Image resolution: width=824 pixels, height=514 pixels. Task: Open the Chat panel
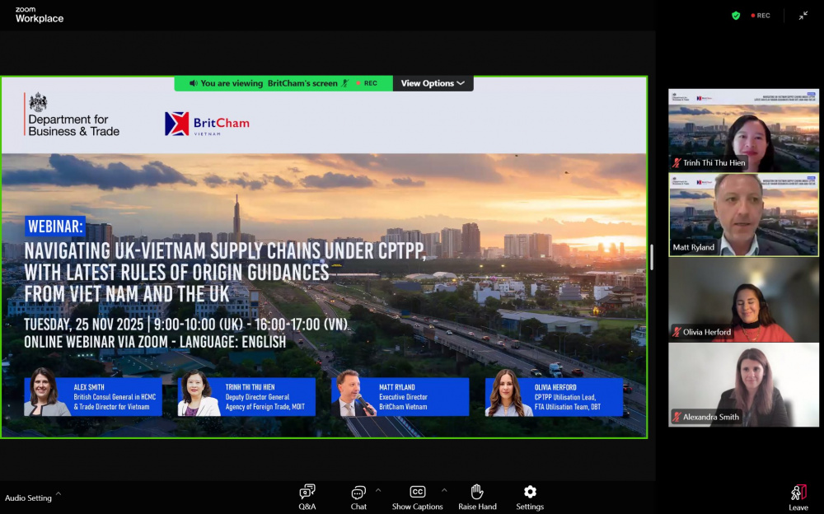pyautogui.click(x=358, y=497)
